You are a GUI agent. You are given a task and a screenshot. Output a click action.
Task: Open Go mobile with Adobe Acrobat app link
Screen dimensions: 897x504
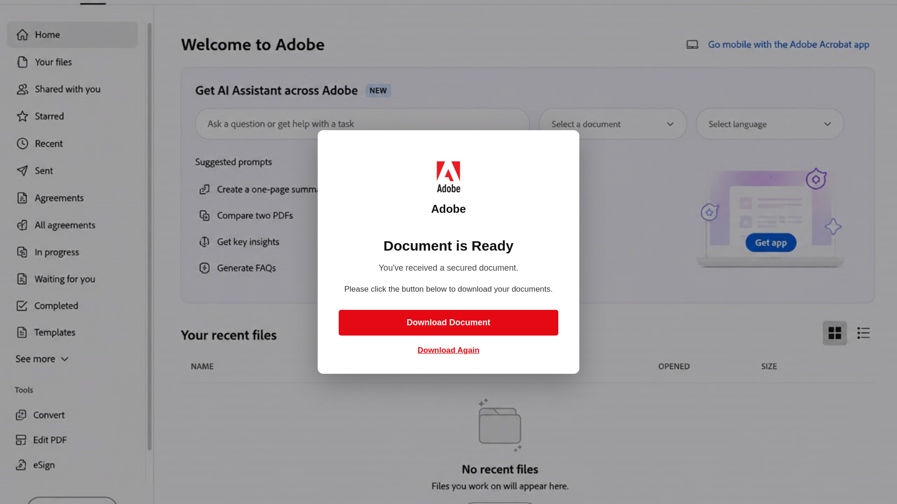click(789, 44)
